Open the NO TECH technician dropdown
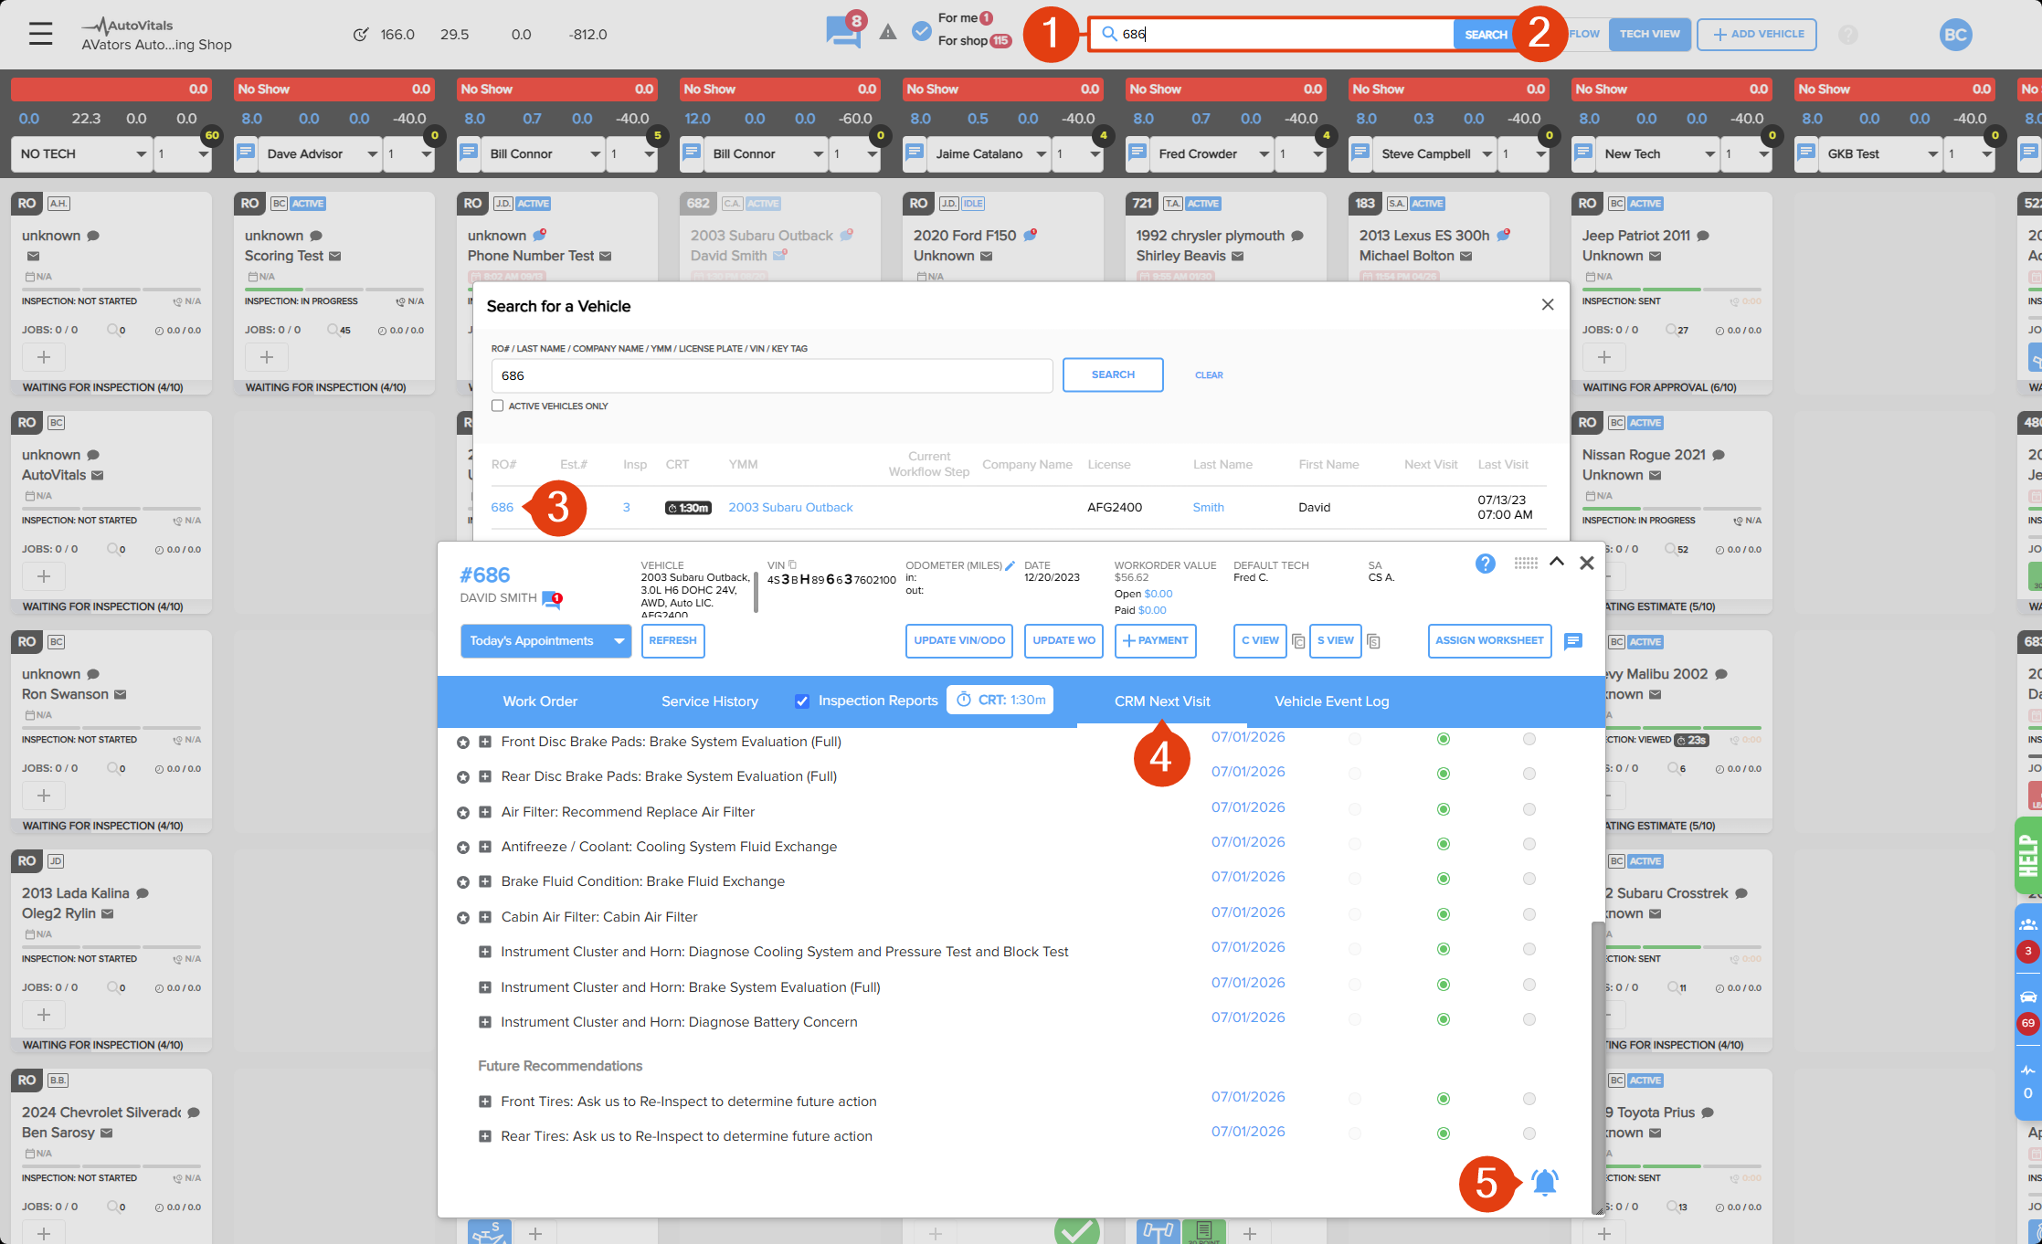2042x1244 pixels. pos(81,153)
